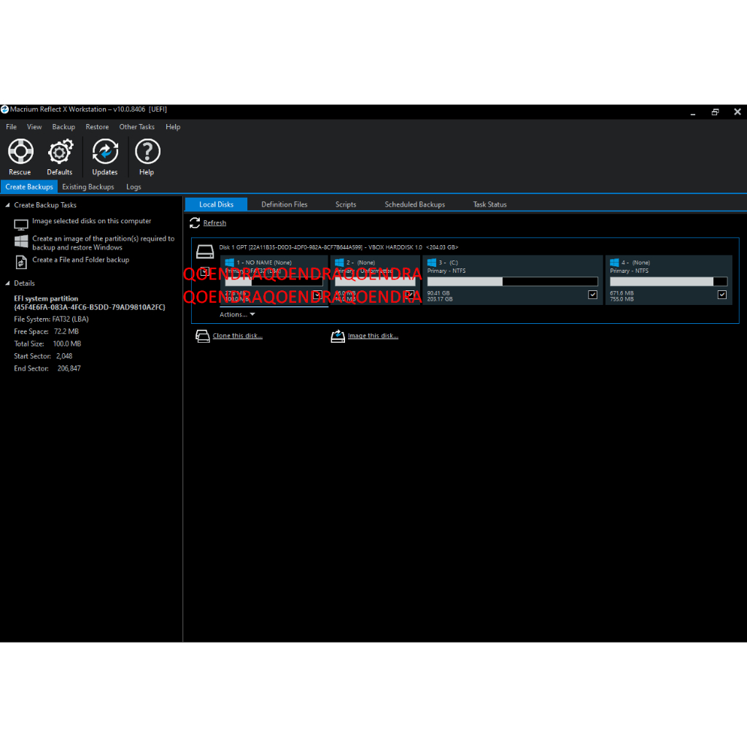Open the Other Tasks menu
747x747 pixels.
(x=136, y=127)
